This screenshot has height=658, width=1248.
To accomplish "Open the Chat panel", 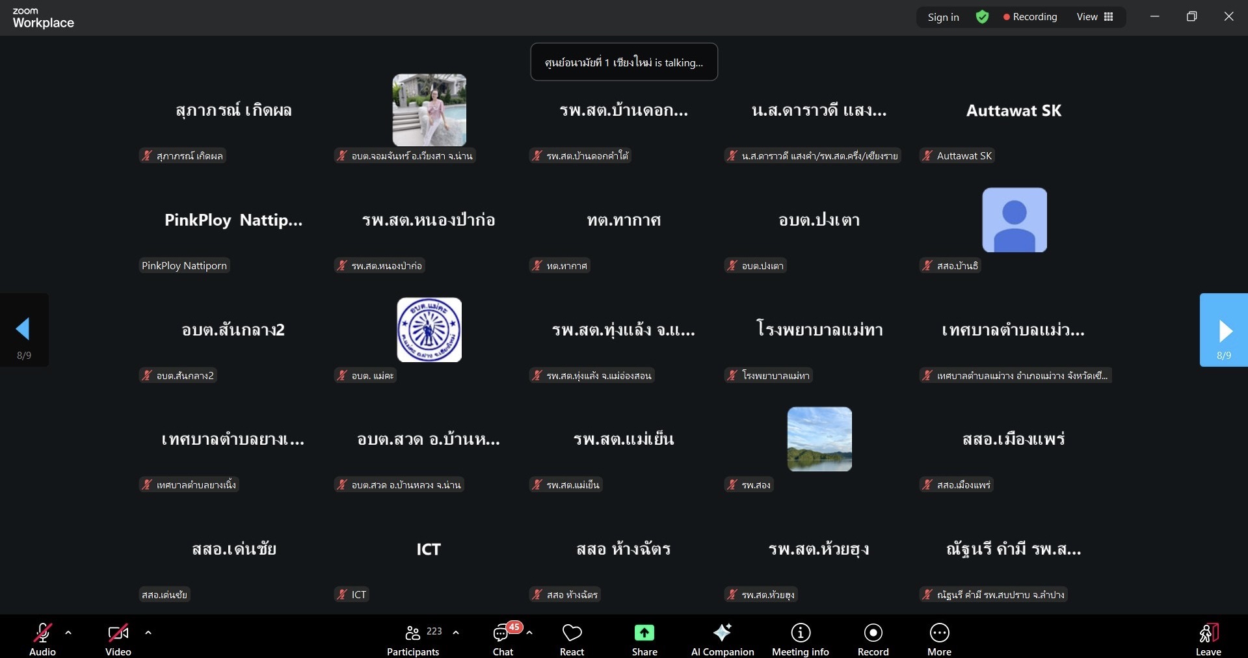I will [502, 639].
